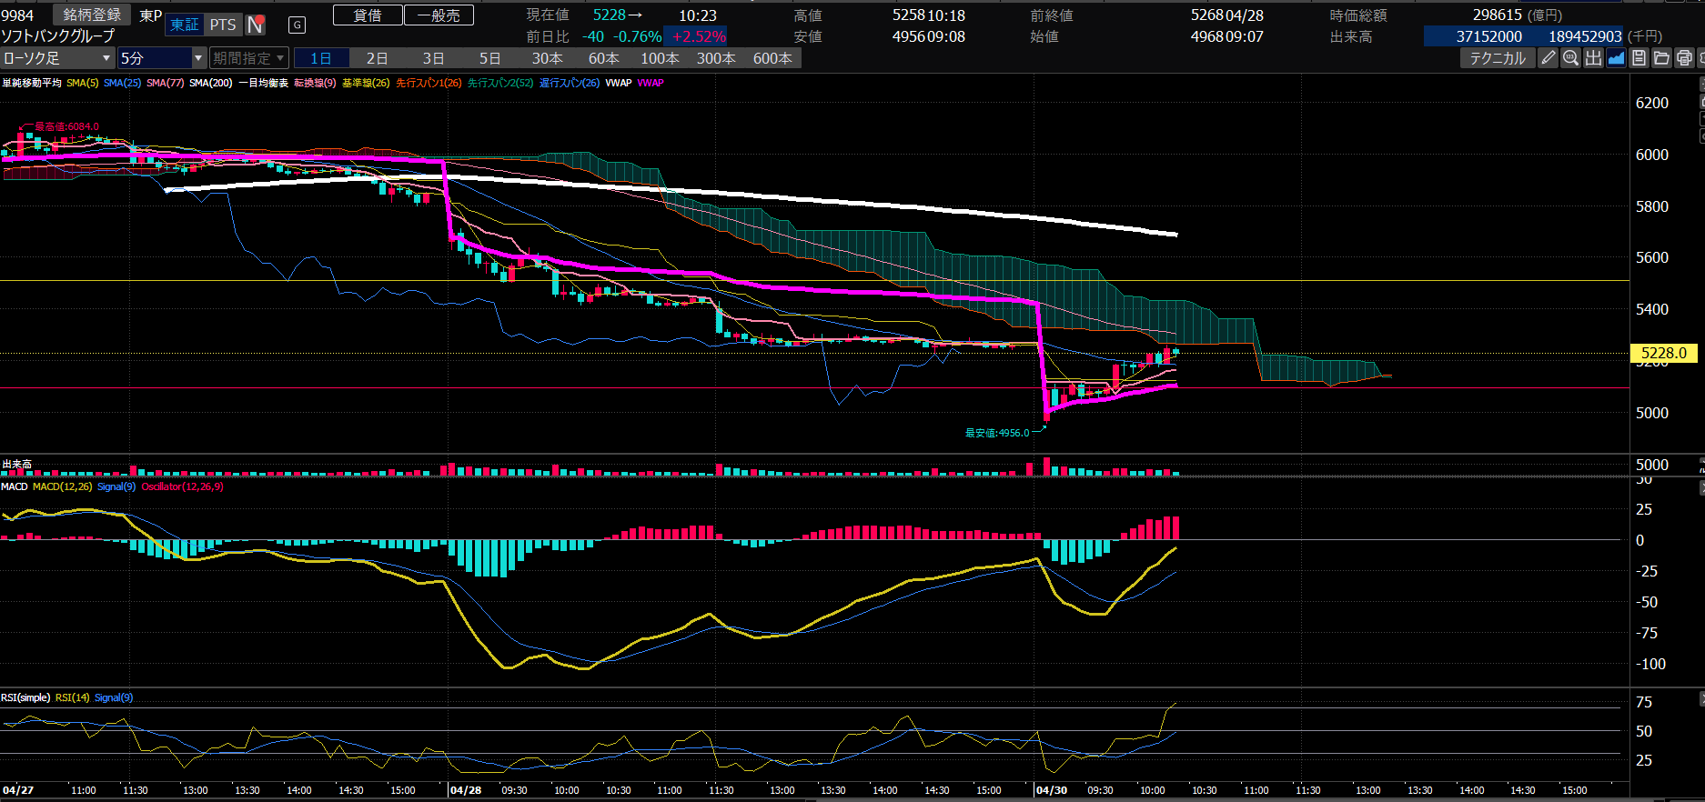Print the chart using printer icon
This screenshot has height=802, width=1705.
[x=1684, y=58]
